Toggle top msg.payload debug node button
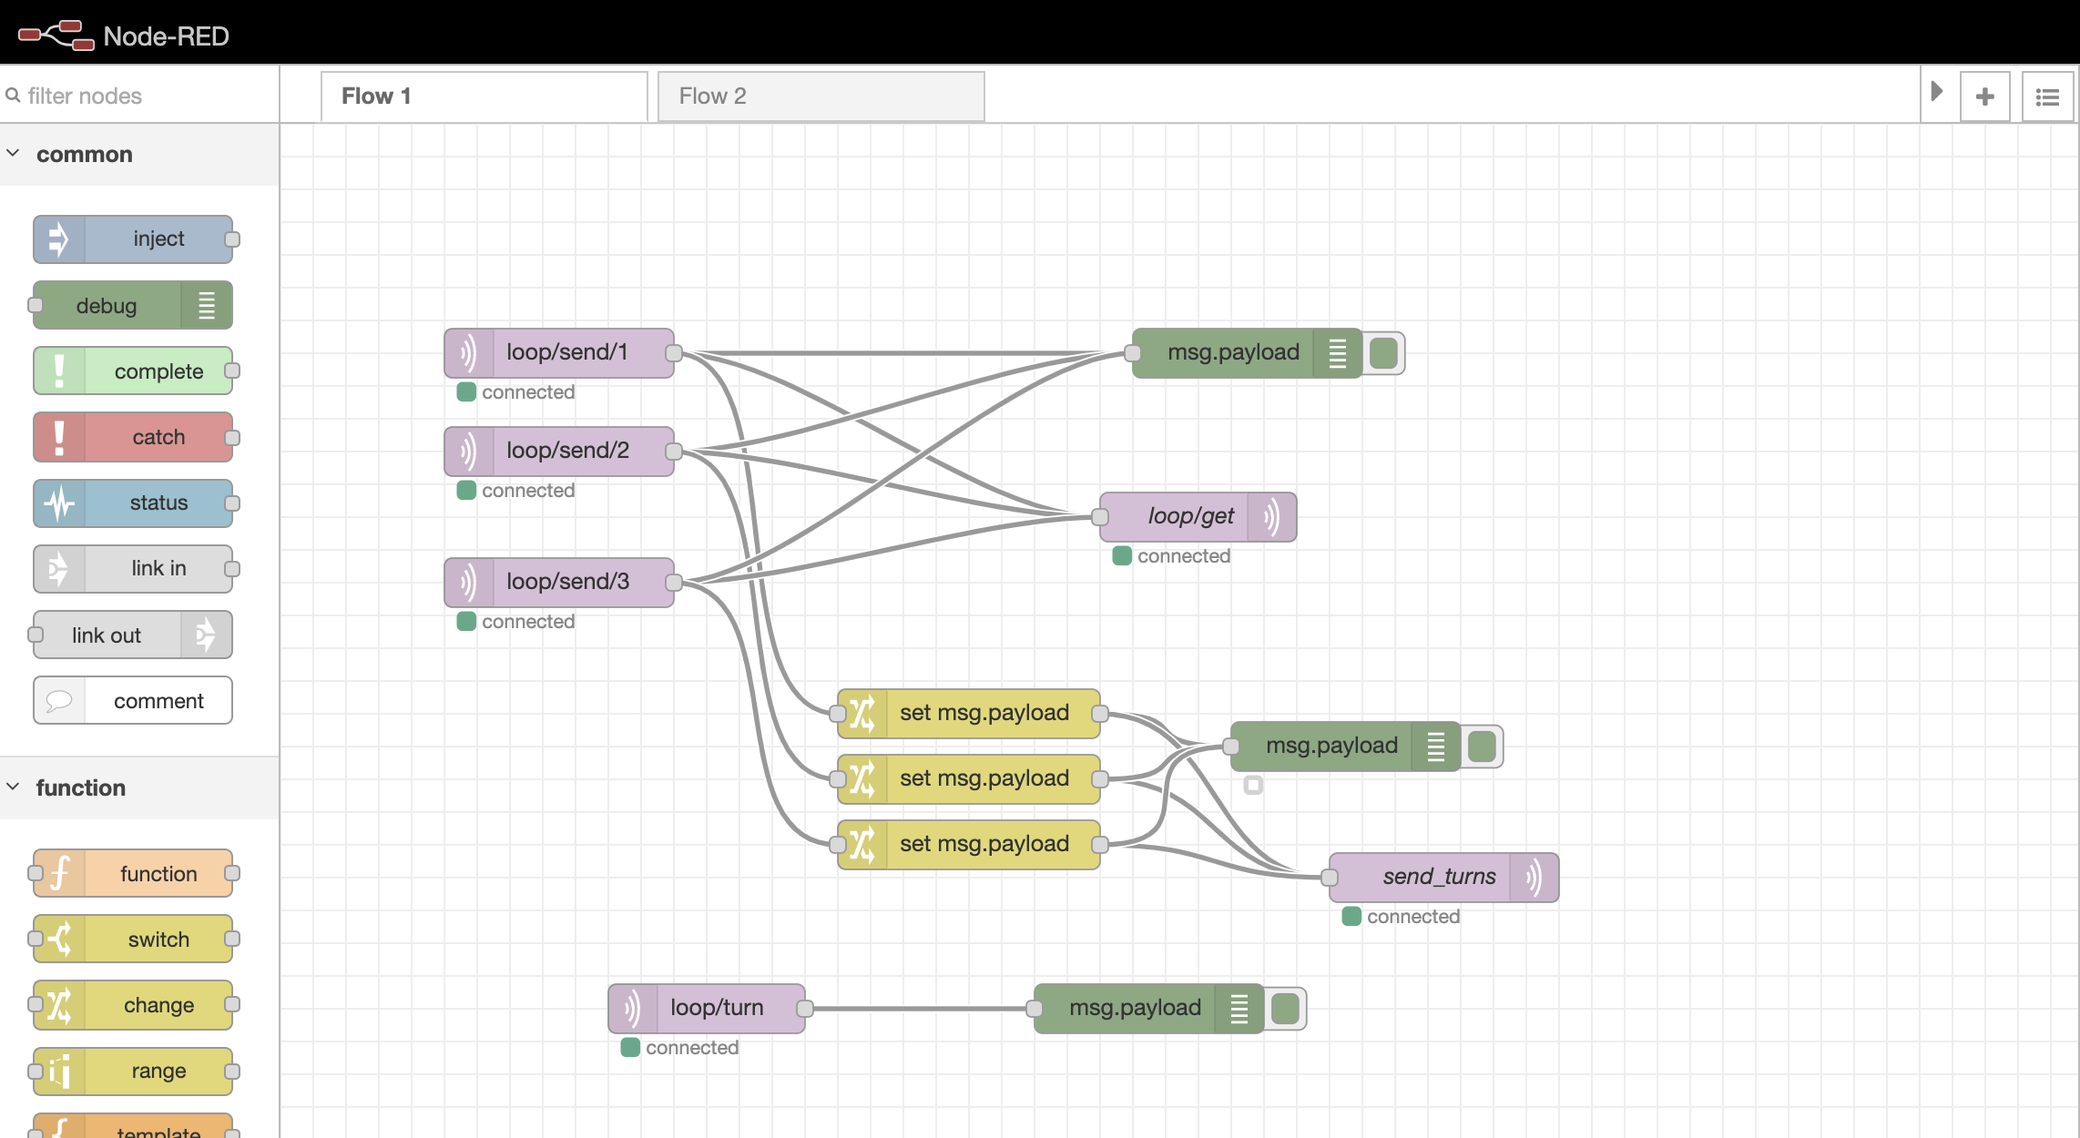 (1383, 353)
